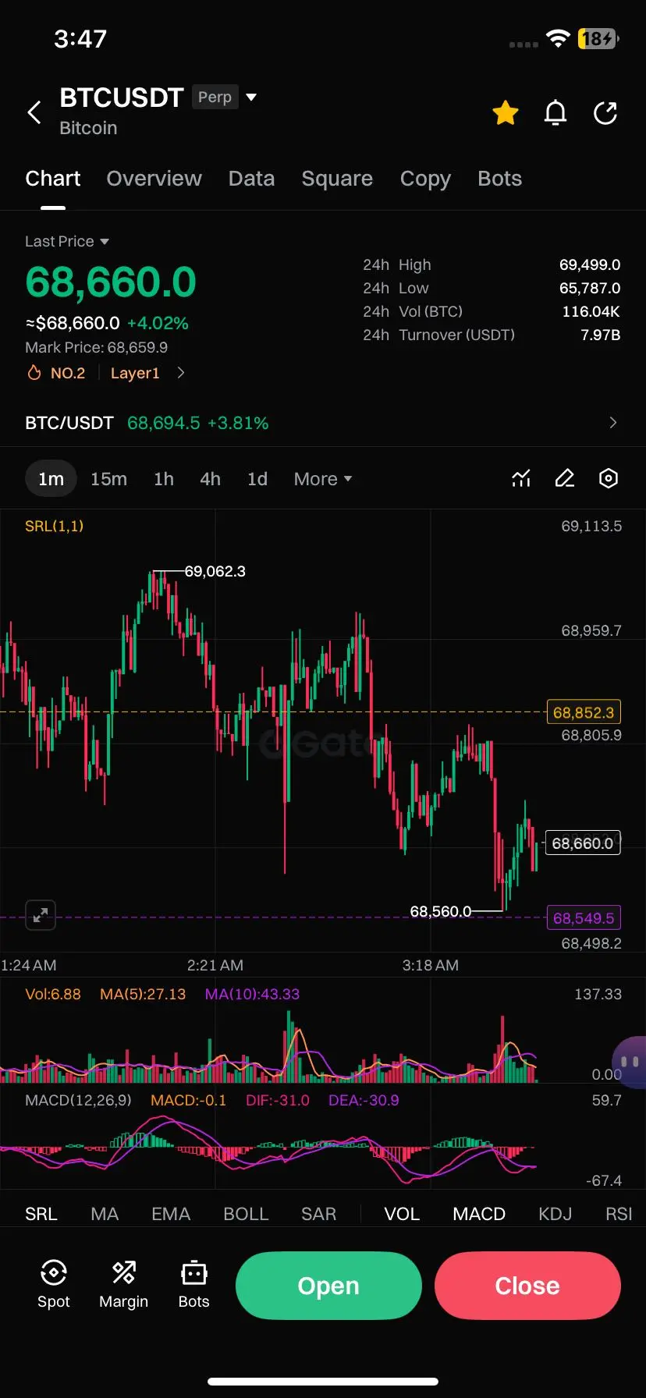The width and height of the screenshot is (646, 1398).
Task: Tap the 24h Low value 65,787.0
Action: [590, 288]
